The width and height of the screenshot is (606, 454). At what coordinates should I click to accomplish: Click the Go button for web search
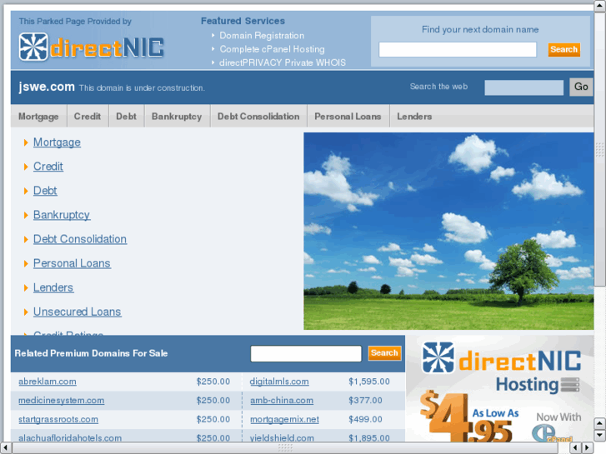pyautogui.click(x=581, y=87)
